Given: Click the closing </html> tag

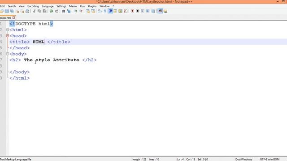Looking at the screenshot, I should point(20,78).
